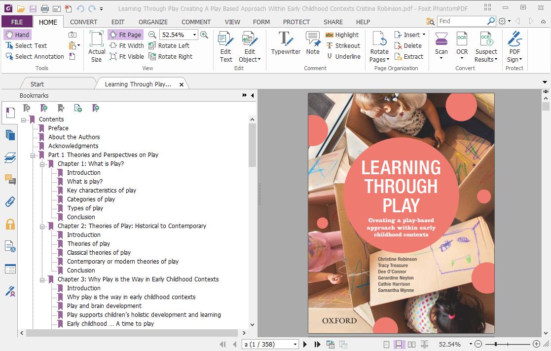551x351 pixels.
Task: Switch to the ORGANIZE ribbon tab
Action: [x=153, y=22]
